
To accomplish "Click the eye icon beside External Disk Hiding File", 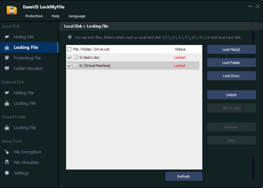I will [x=7, y=93].
